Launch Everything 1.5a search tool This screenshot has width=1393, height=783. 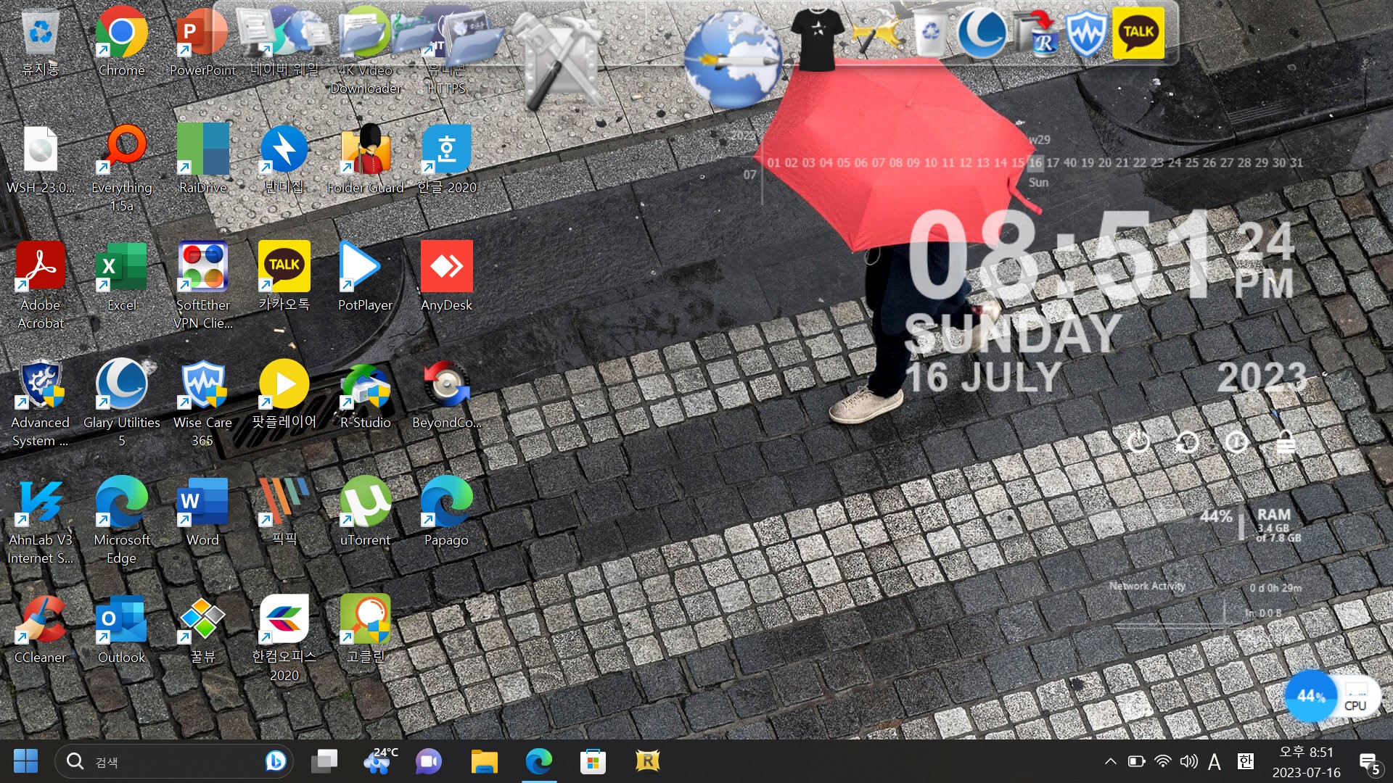tap(121, 168)
